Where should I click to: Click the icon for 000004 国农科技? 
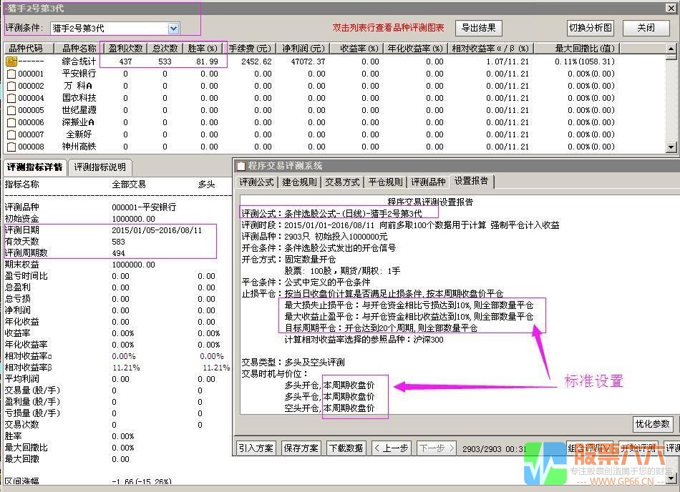click(x=11, y=98)
